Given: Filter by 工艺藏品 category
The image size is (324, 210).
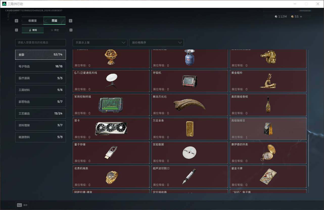Looking at the screenshot, I should (x=40, y=114).
